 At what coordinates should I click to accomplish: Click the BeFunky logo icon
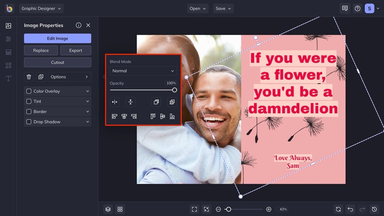pyautogui.click(x=9, y=9)
